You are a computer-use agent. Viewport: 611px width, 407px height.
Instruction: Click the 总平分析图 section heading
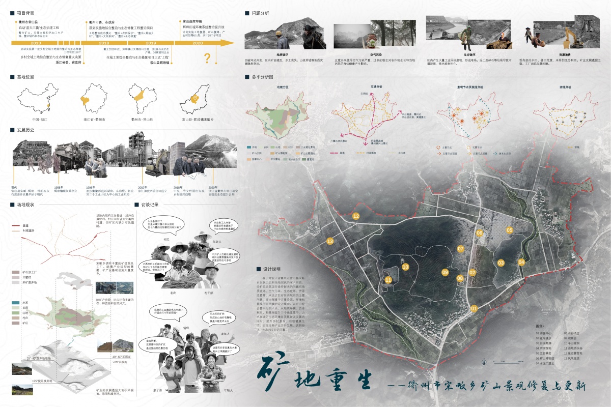262,77
